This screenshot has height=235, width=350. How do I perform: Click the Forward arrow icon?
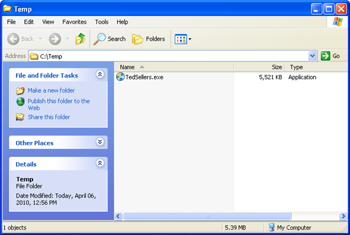coord(55,39)
